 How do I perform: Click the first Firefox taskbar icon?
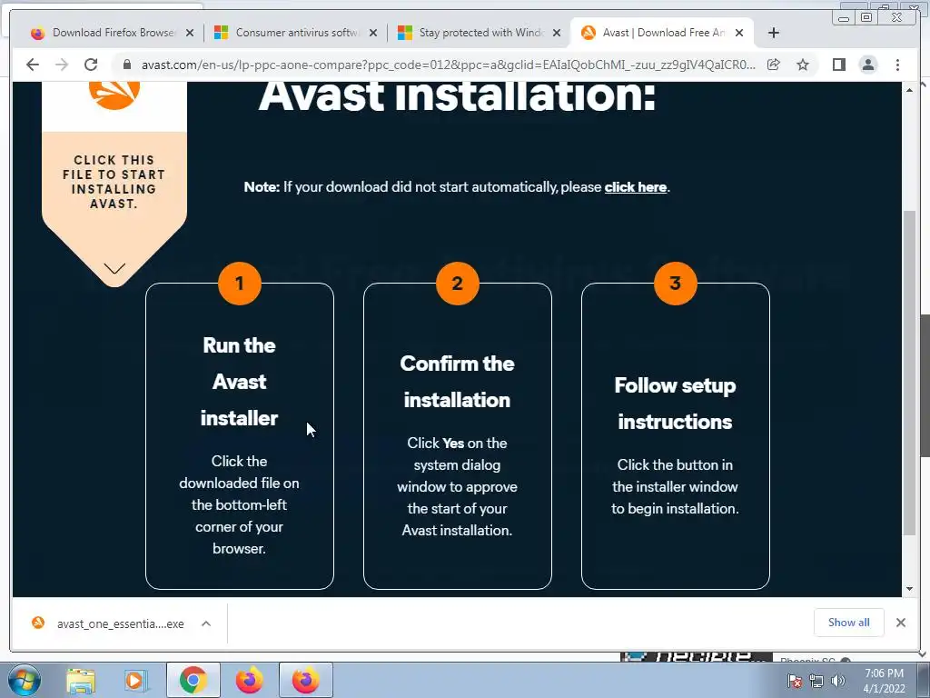coord(249,680)
